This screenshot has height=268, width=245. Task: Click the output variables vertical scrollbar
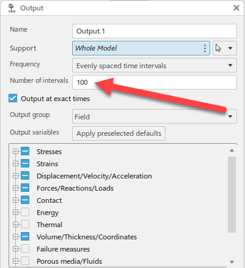(232, 194)
